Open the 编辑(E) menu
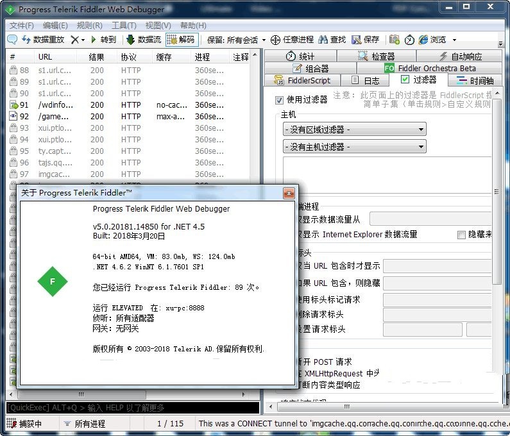The height and width of the screenshot is (436, 510). pos(55,26)
